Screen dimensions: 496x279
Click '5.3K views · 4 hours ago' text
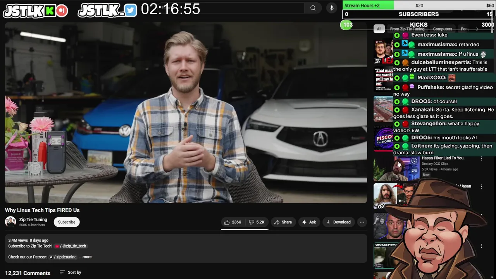click(x=440, y=169)
